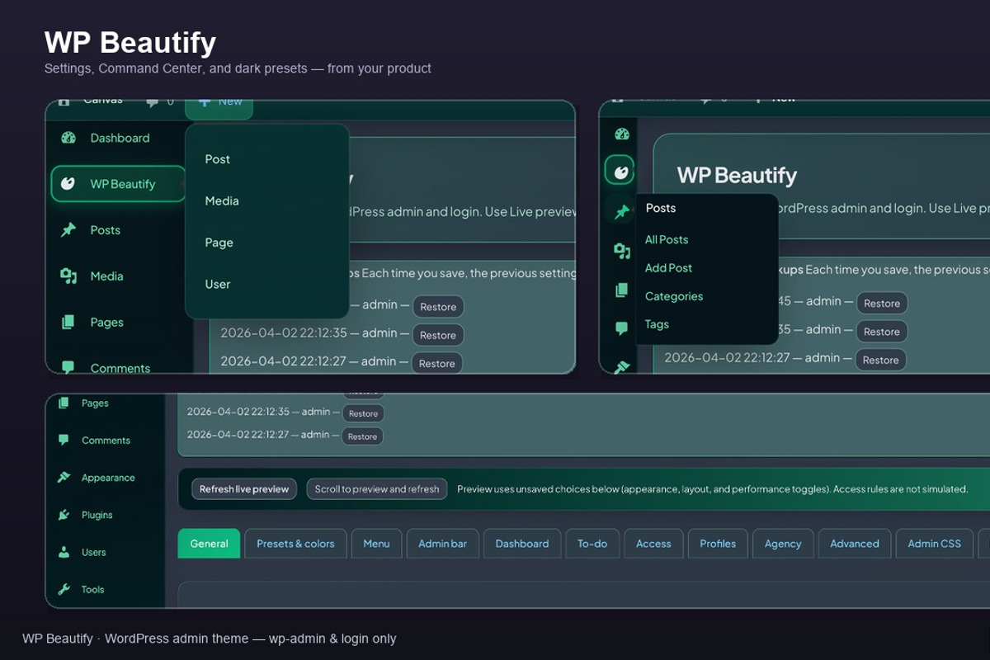Select Categories in the Posts flyout
Screen dimensions: 990x660
tap(674, 296)
